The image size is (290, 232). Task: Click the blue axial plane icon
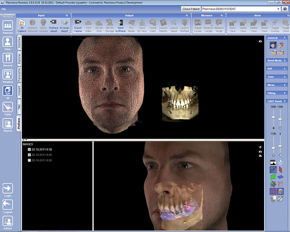tap(280, 177)
